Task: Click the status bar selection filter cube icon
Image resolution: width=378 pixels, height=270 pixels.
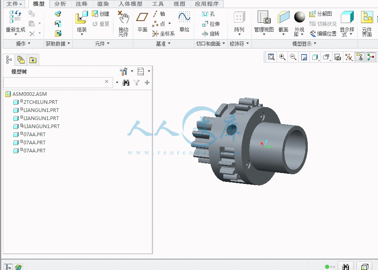Action: pyautogui.click(x=365, y=266)
